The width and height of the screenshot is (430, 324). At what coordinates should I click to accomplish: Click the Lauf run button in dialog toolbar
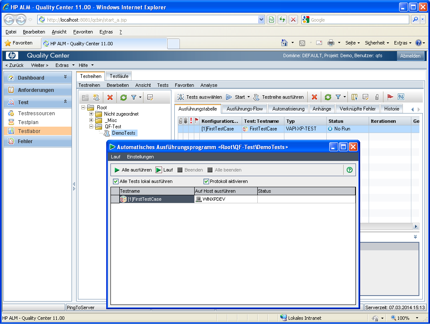(x=164, y=170)
